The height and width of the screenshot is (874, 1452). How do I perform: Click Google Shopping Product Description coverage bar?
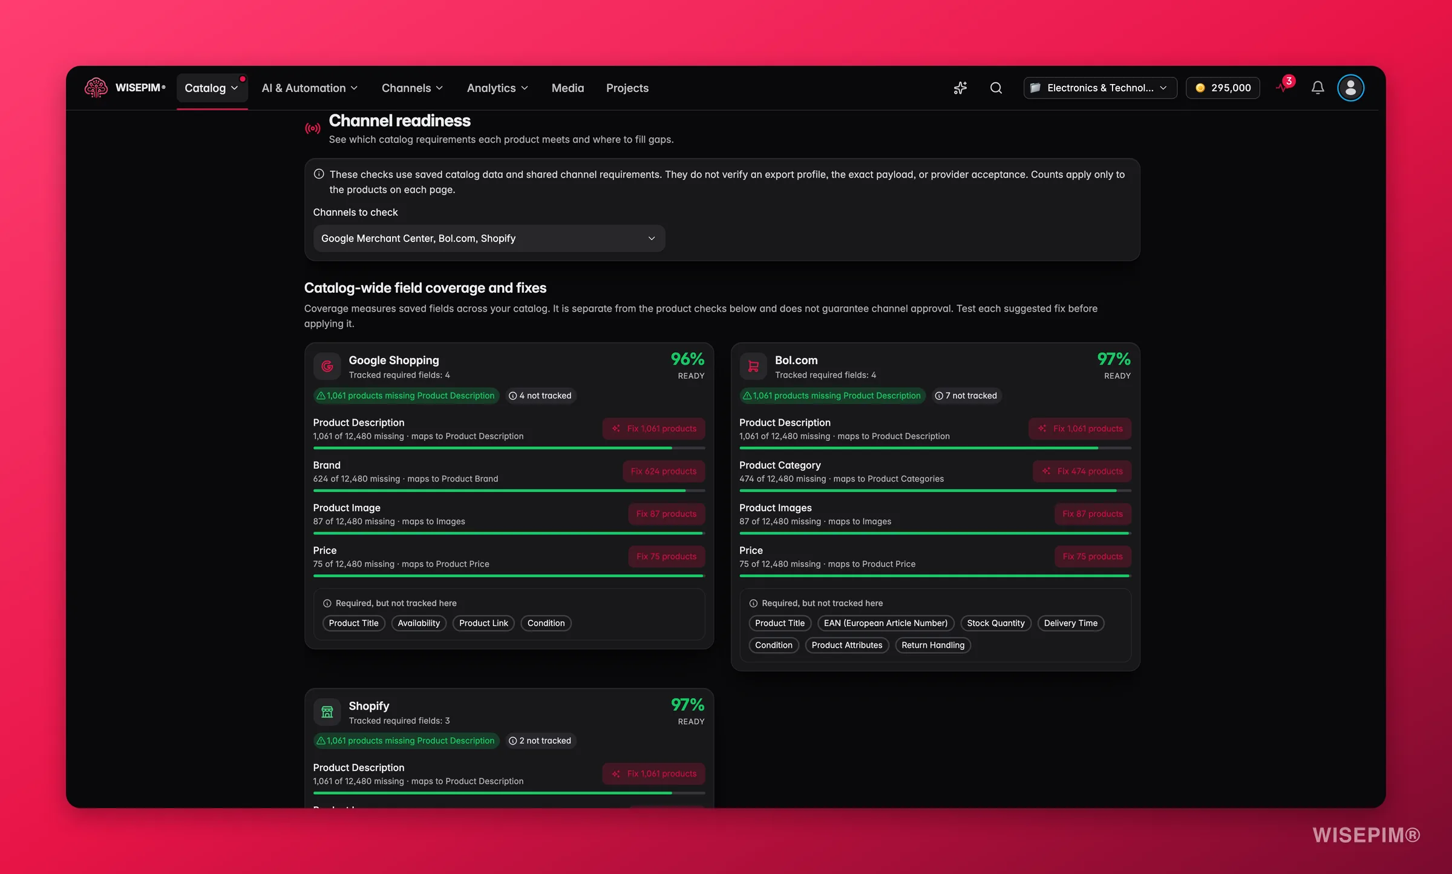pos(509,448)
